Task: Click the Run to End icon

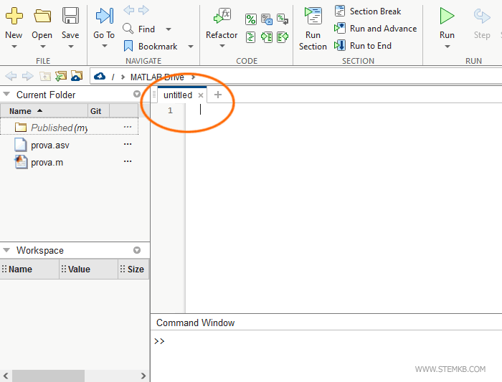Action: coord(340,46)
